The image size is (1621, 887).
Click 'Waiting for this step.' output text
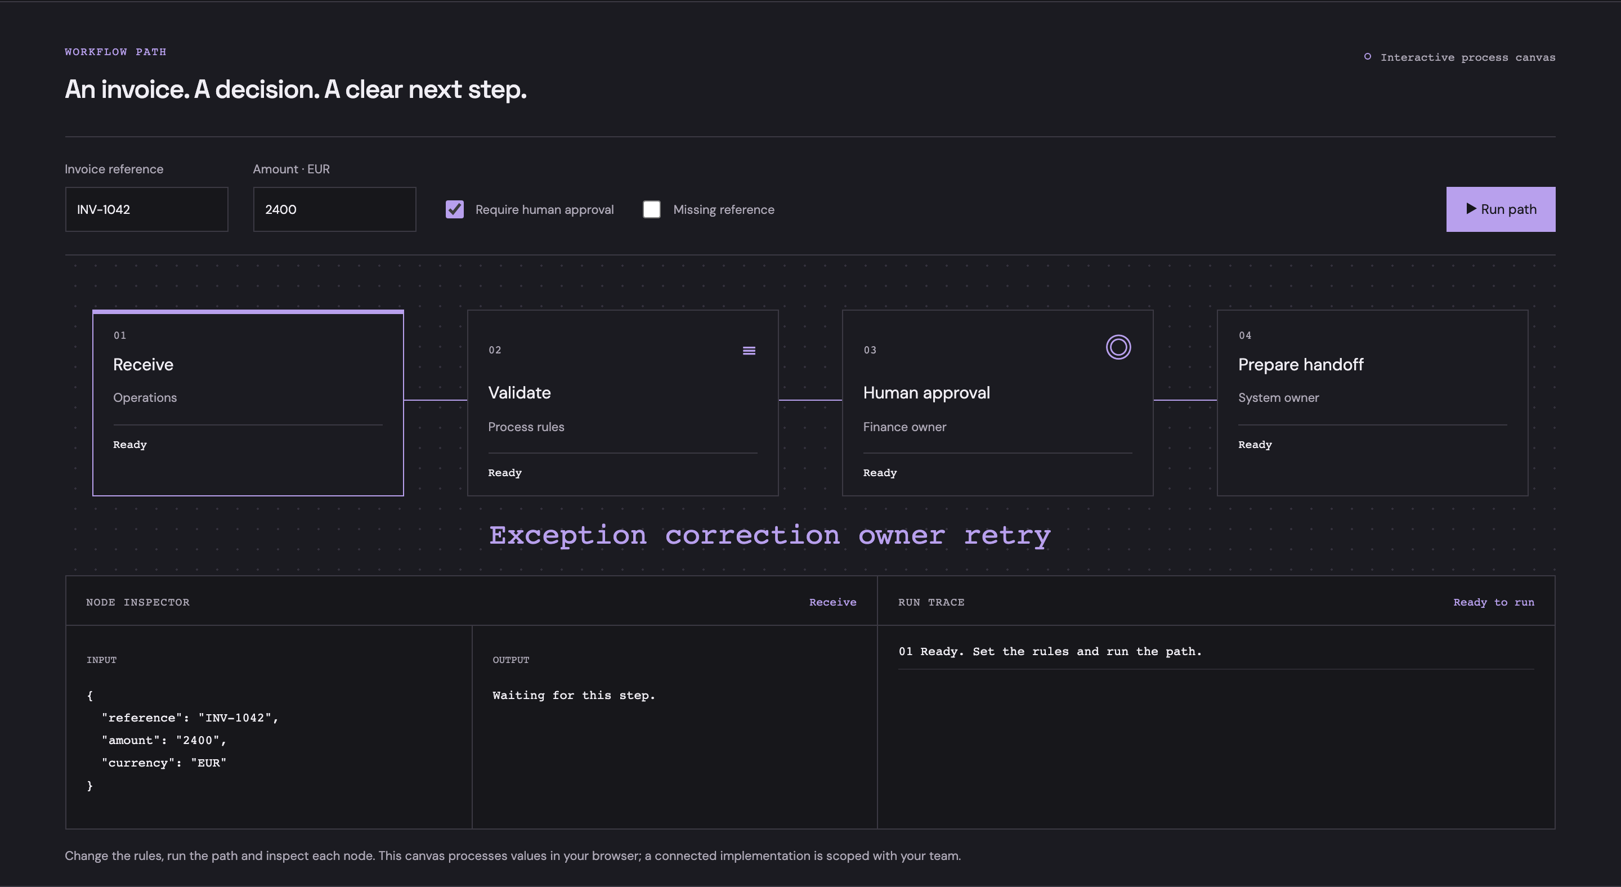point(574,696)
